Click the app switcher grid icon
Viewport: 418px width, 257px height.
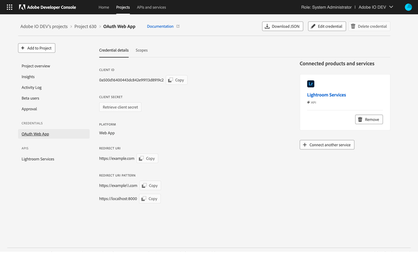click(9, 7)
